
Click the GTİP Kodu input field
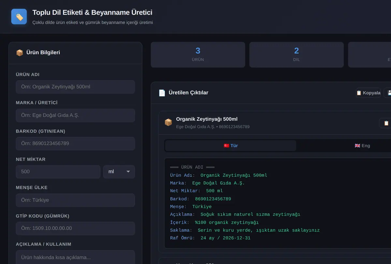(x=75, y=229)
